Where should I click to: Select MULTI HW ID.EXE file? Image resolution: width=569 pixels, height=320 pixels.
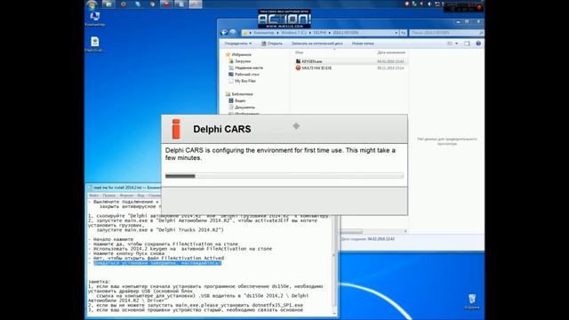coord(314,68)
